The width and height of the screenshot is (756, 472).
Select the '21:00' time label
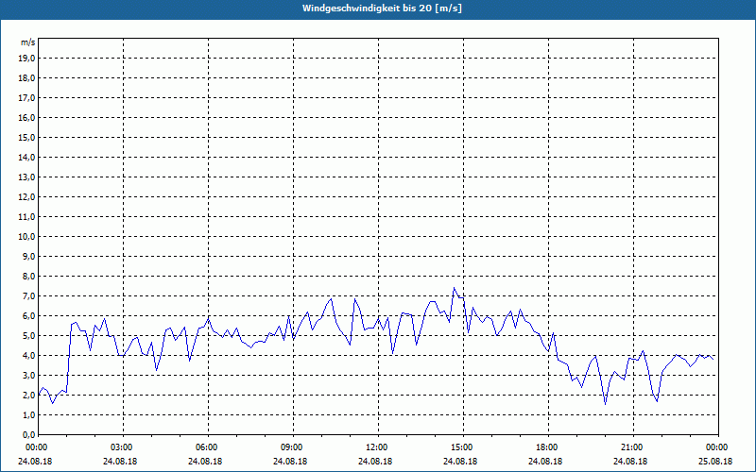pyautogui.click(x=633, y=447)
